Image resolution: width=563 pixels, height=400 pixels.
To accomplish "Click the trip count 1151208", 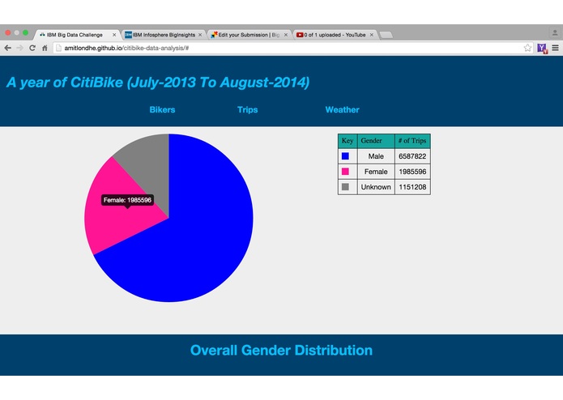I will tap(412, 187).
